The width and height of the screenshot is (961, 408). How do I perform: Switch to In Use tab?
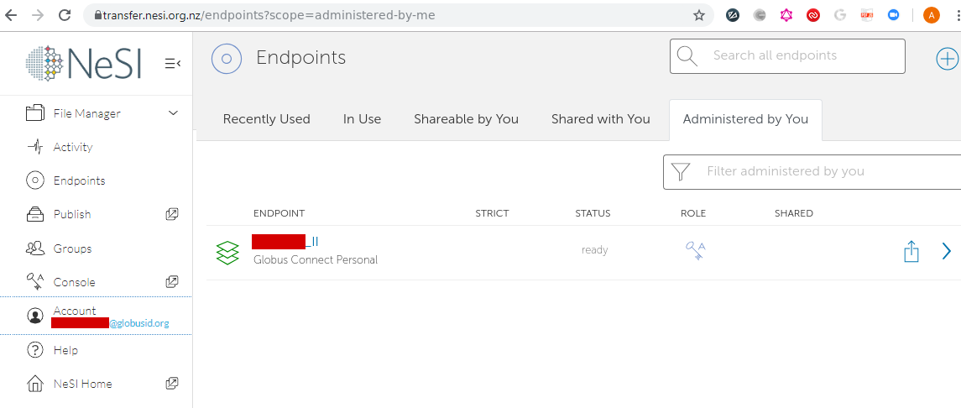[x=362, y=119]
